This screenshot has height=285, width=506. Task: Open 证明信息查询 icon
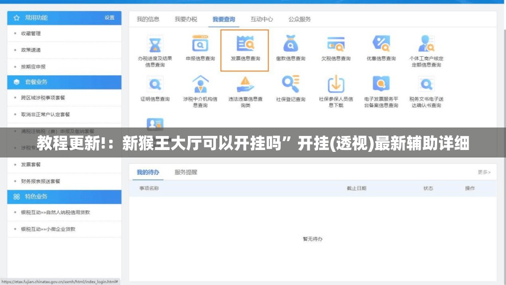coord(155,84)
